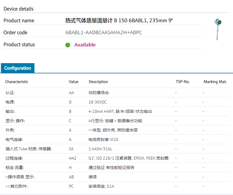
Task: Select the 过程连接 value HA2
Action: (72, 158)
